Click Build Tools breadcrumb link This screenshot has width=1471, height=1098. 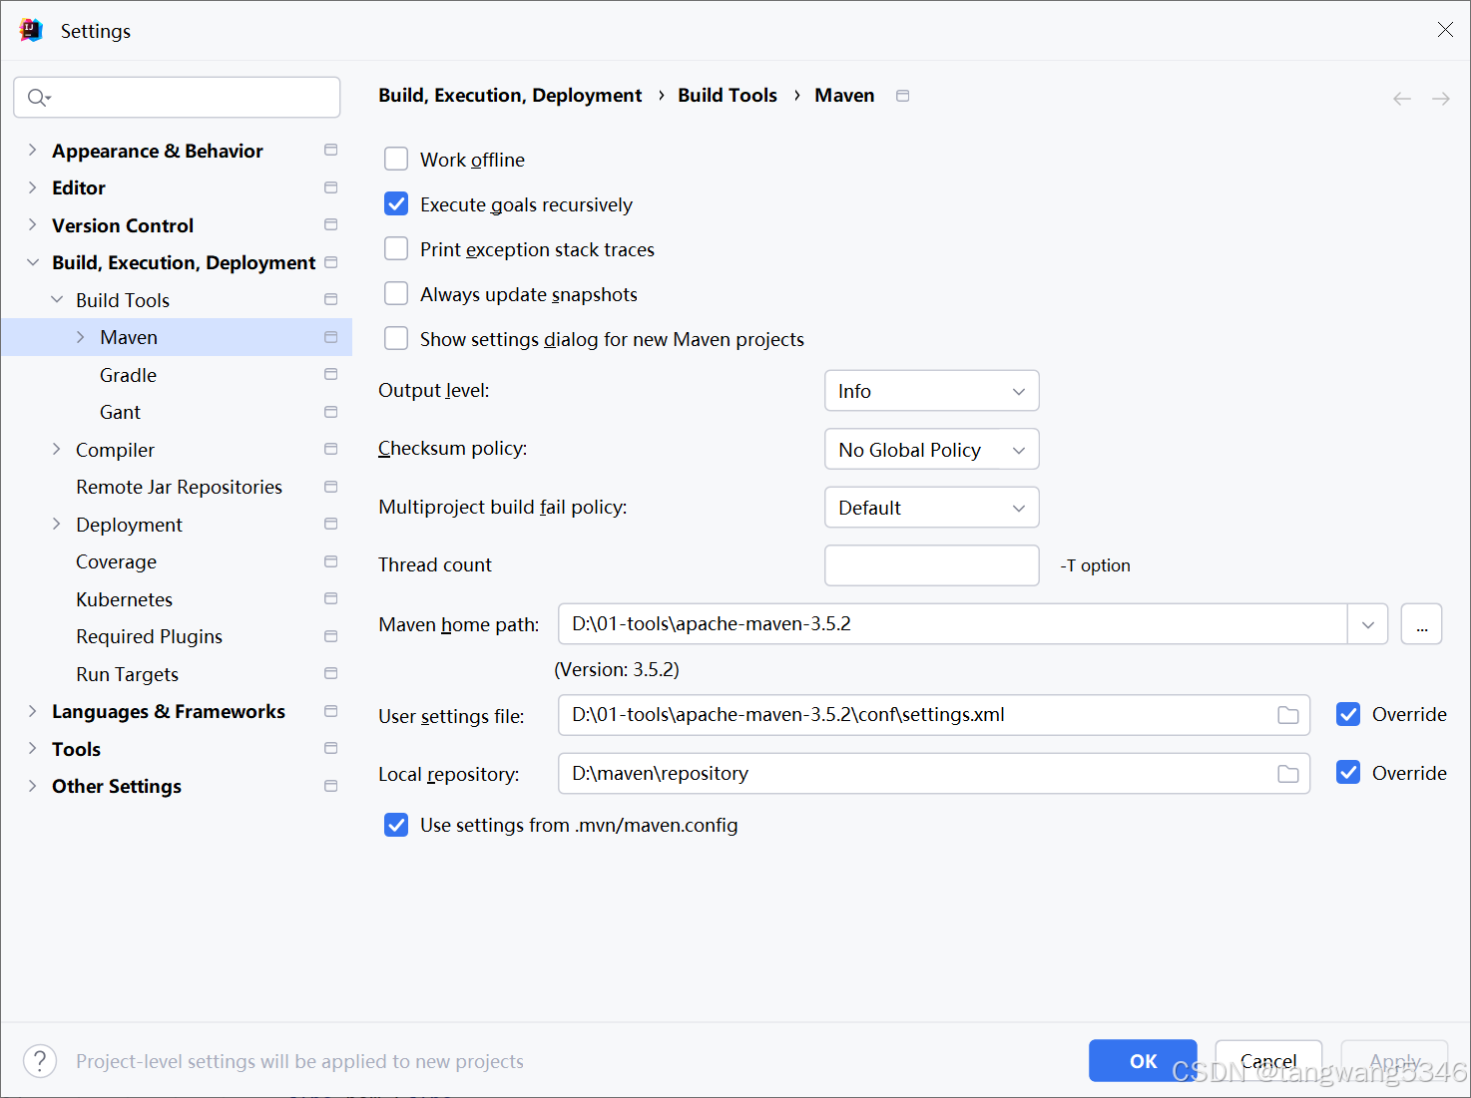click(x=728, y=95)
